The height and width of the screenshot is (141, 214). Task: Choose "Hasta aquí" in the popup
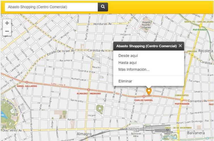(x=127, y=63)
